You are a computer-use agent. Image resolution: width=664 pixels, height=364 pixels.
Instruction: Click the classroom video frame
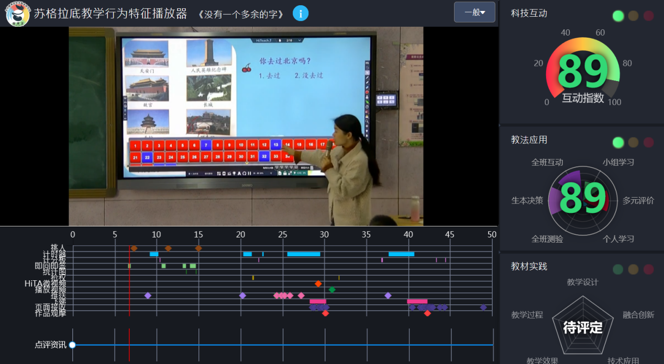click(246, 126)
